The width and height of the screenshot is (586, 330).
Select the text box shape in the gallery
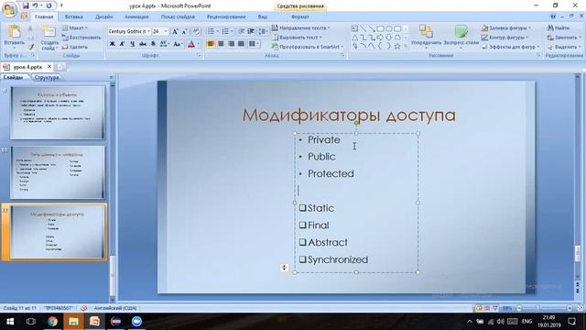(x=354, y=28)
